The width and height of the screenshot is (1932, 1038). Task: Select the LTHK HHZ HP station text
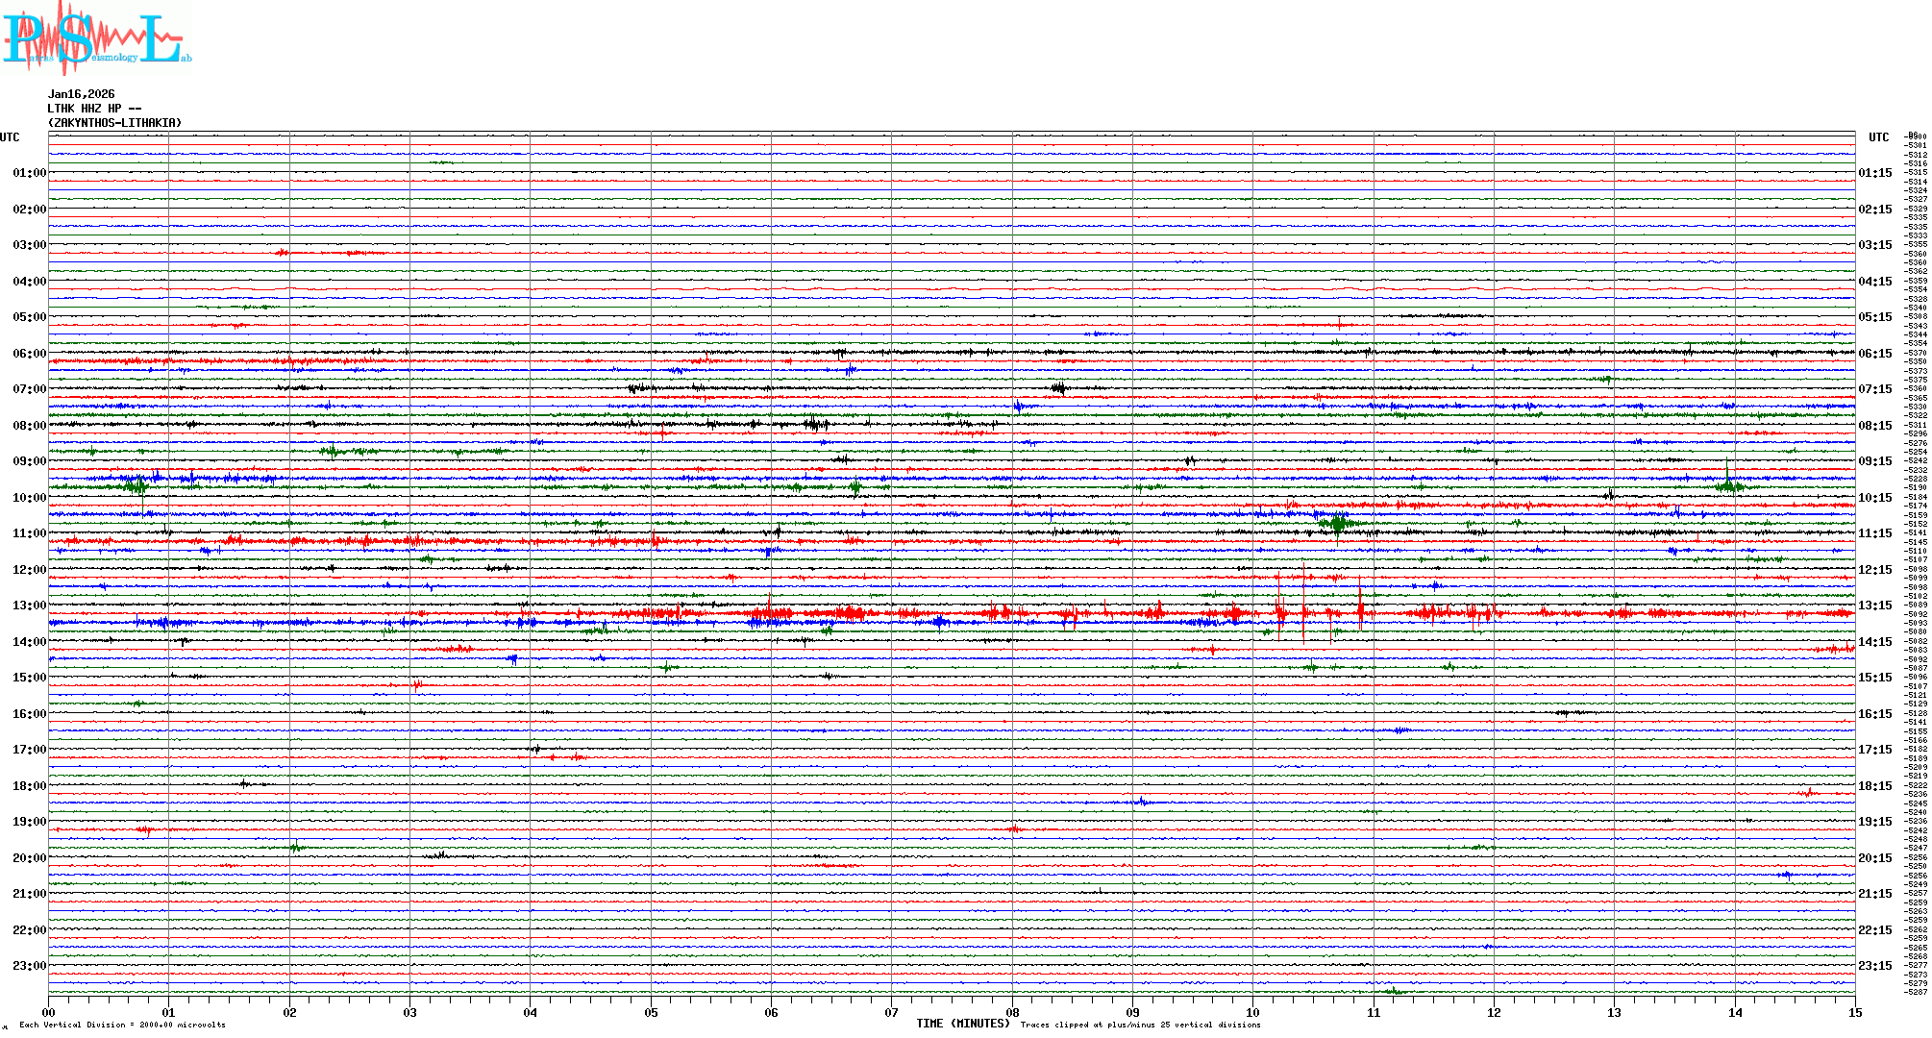pyautogui.click(x=94, y=109)
